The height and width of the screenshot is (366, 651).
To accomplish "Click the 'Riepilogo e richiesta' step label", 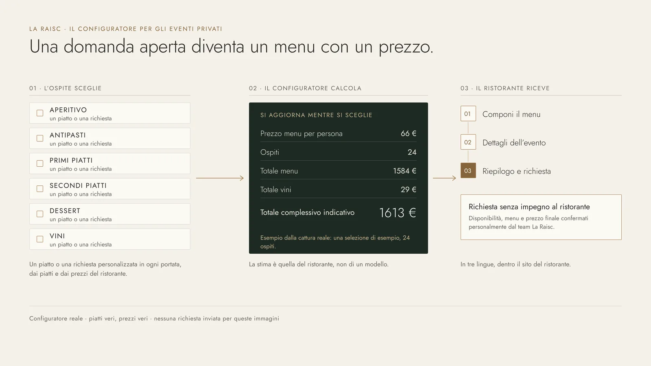I will [x=517, y=171].
